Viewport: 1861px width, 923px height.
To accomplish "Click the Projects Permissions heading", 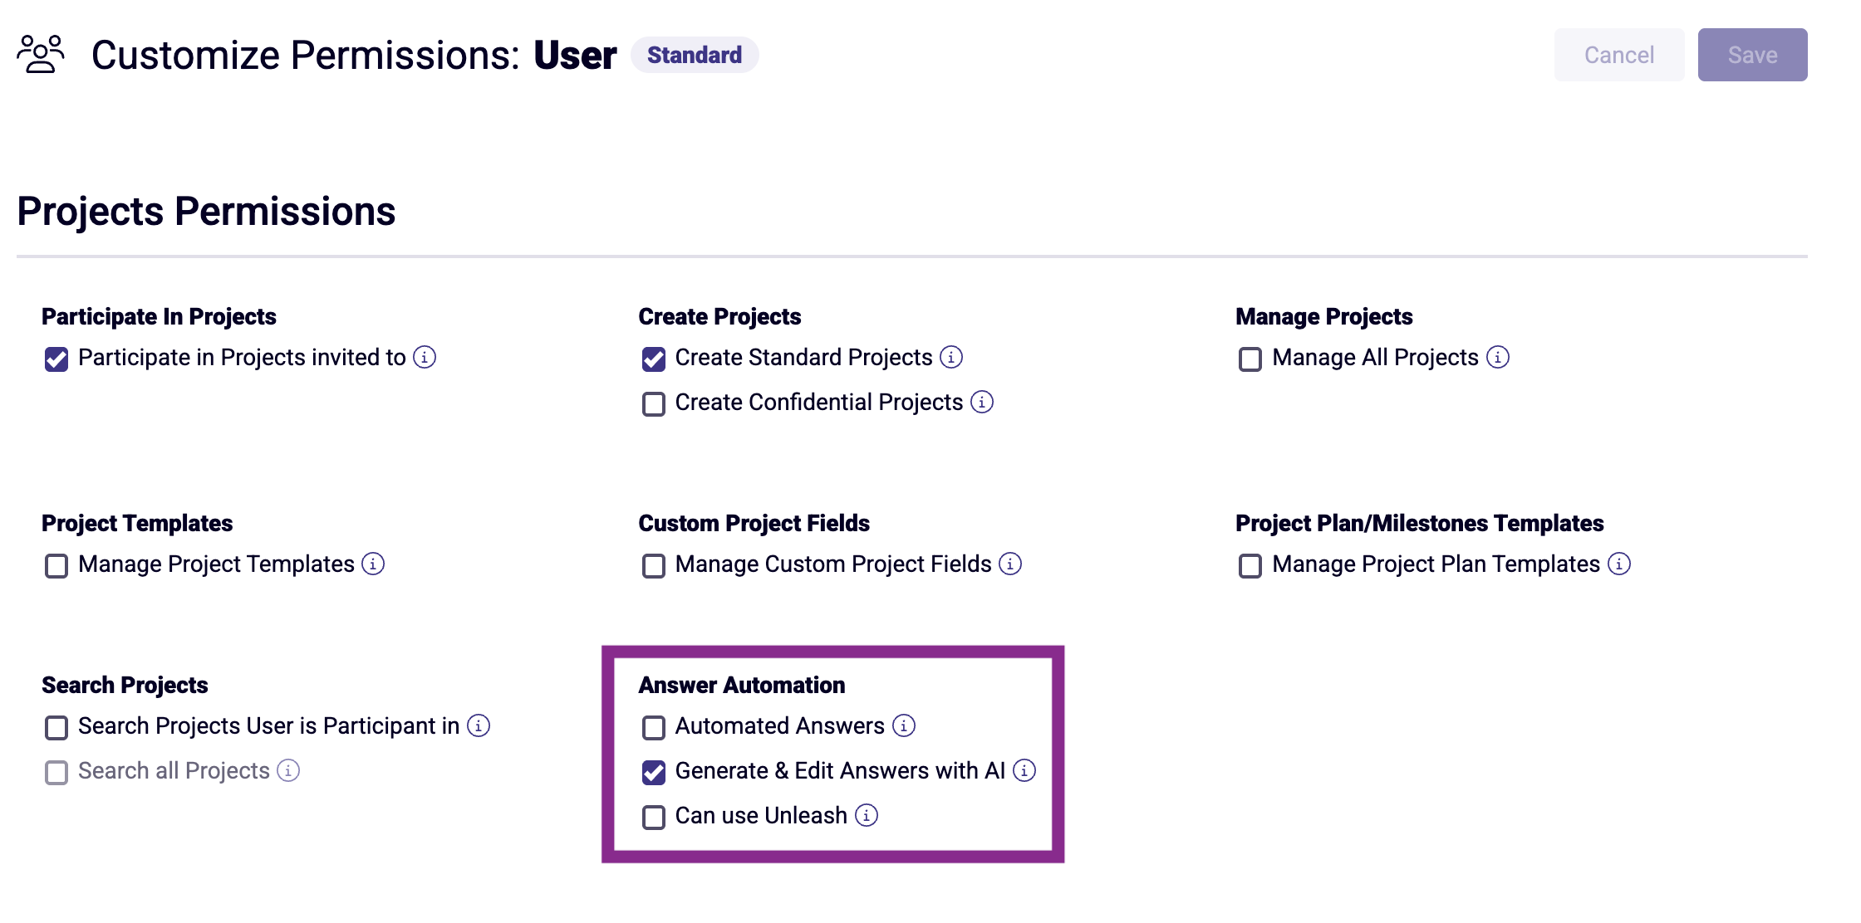I will pos(206,211).
